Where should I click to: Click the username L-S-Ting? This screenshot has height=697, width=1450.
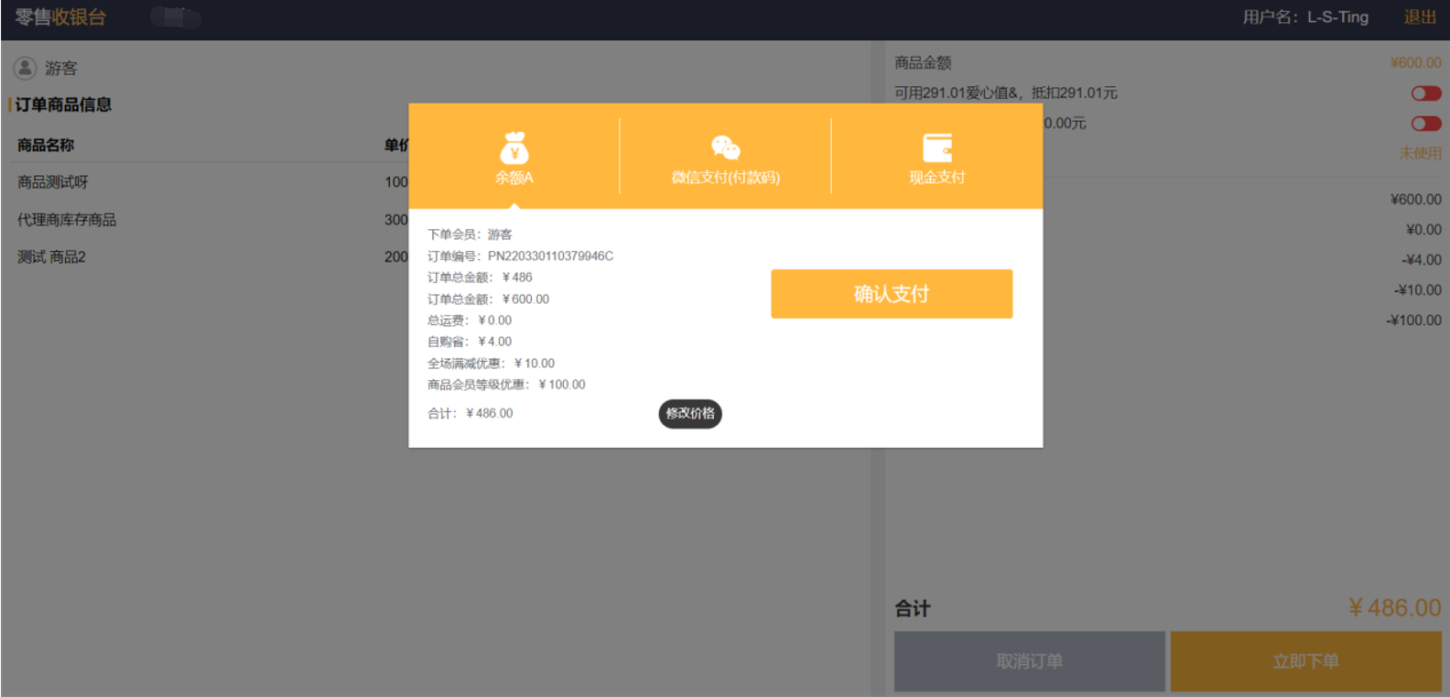1336,17
